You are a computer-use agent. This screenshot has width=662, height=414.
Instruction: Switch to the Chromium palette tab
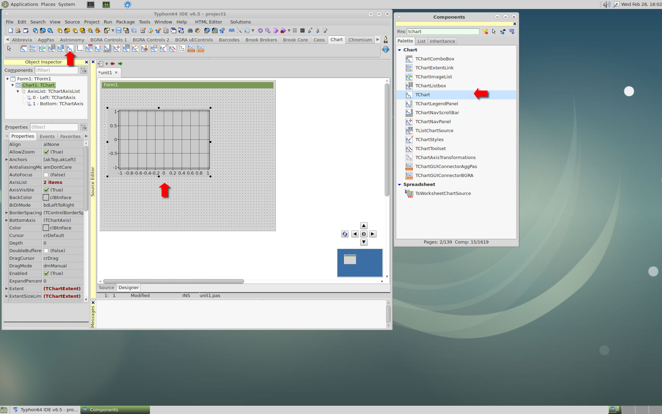pyautogui.click(x=360, y=40)
